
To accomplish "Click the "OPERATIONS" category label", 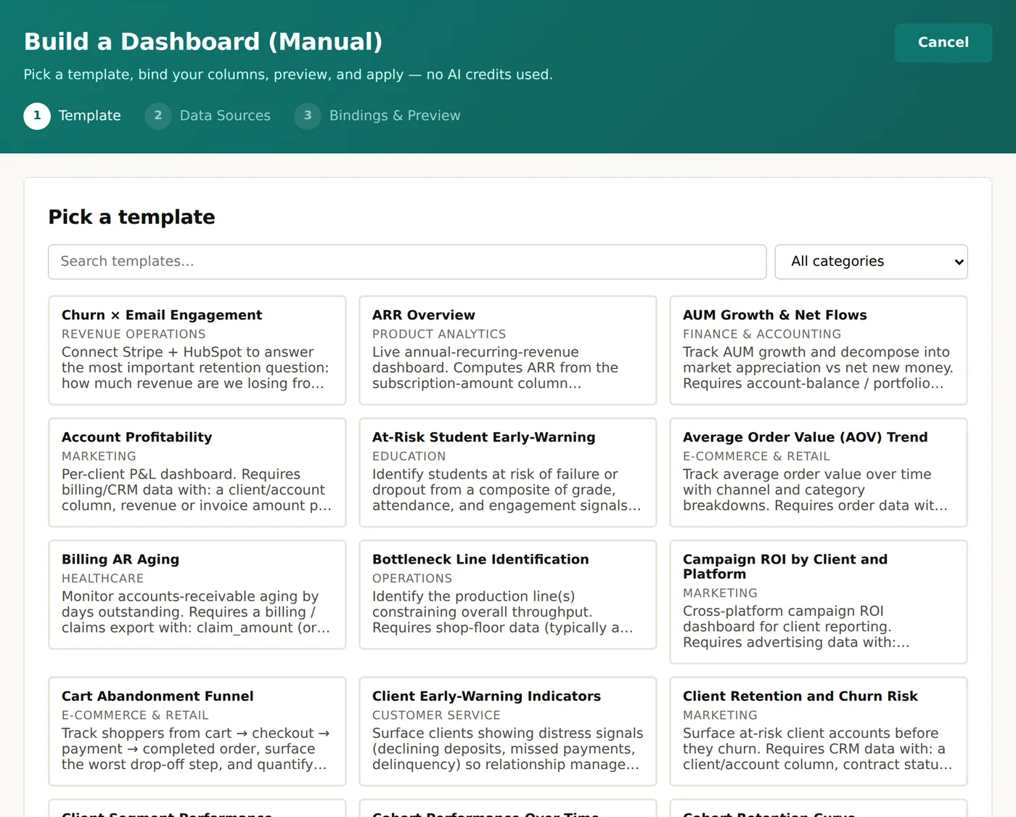I will 412,578.
